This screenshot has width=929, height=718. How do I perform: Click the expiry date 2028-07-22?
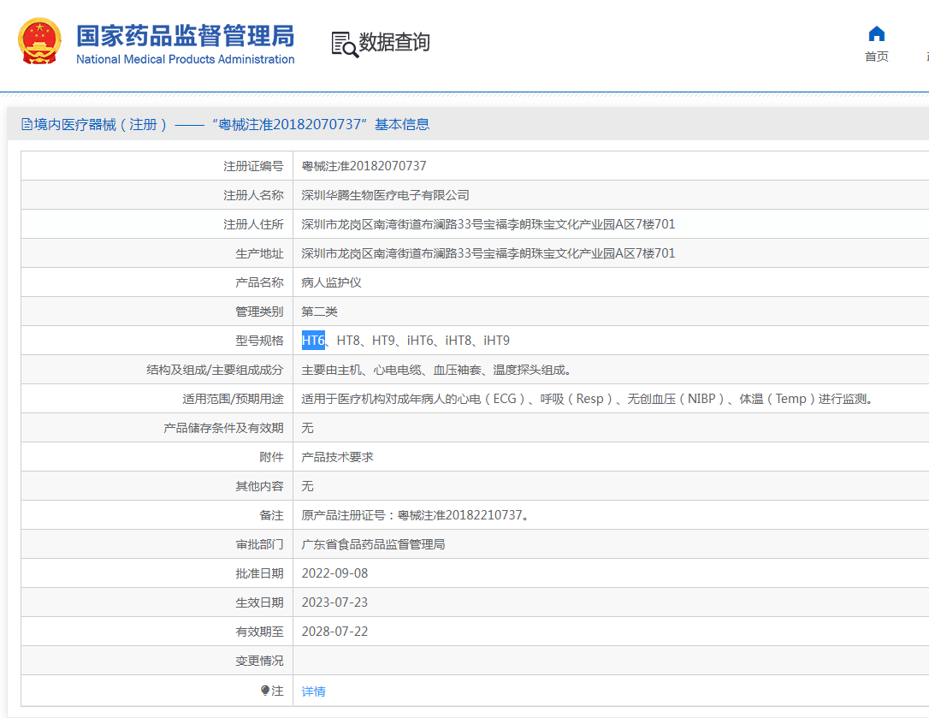click(x=334, y=632)
